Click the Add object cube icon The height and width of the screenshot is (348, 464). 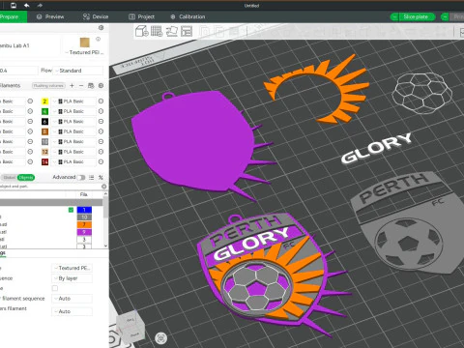pyautogui.click(x=141, y=31)
